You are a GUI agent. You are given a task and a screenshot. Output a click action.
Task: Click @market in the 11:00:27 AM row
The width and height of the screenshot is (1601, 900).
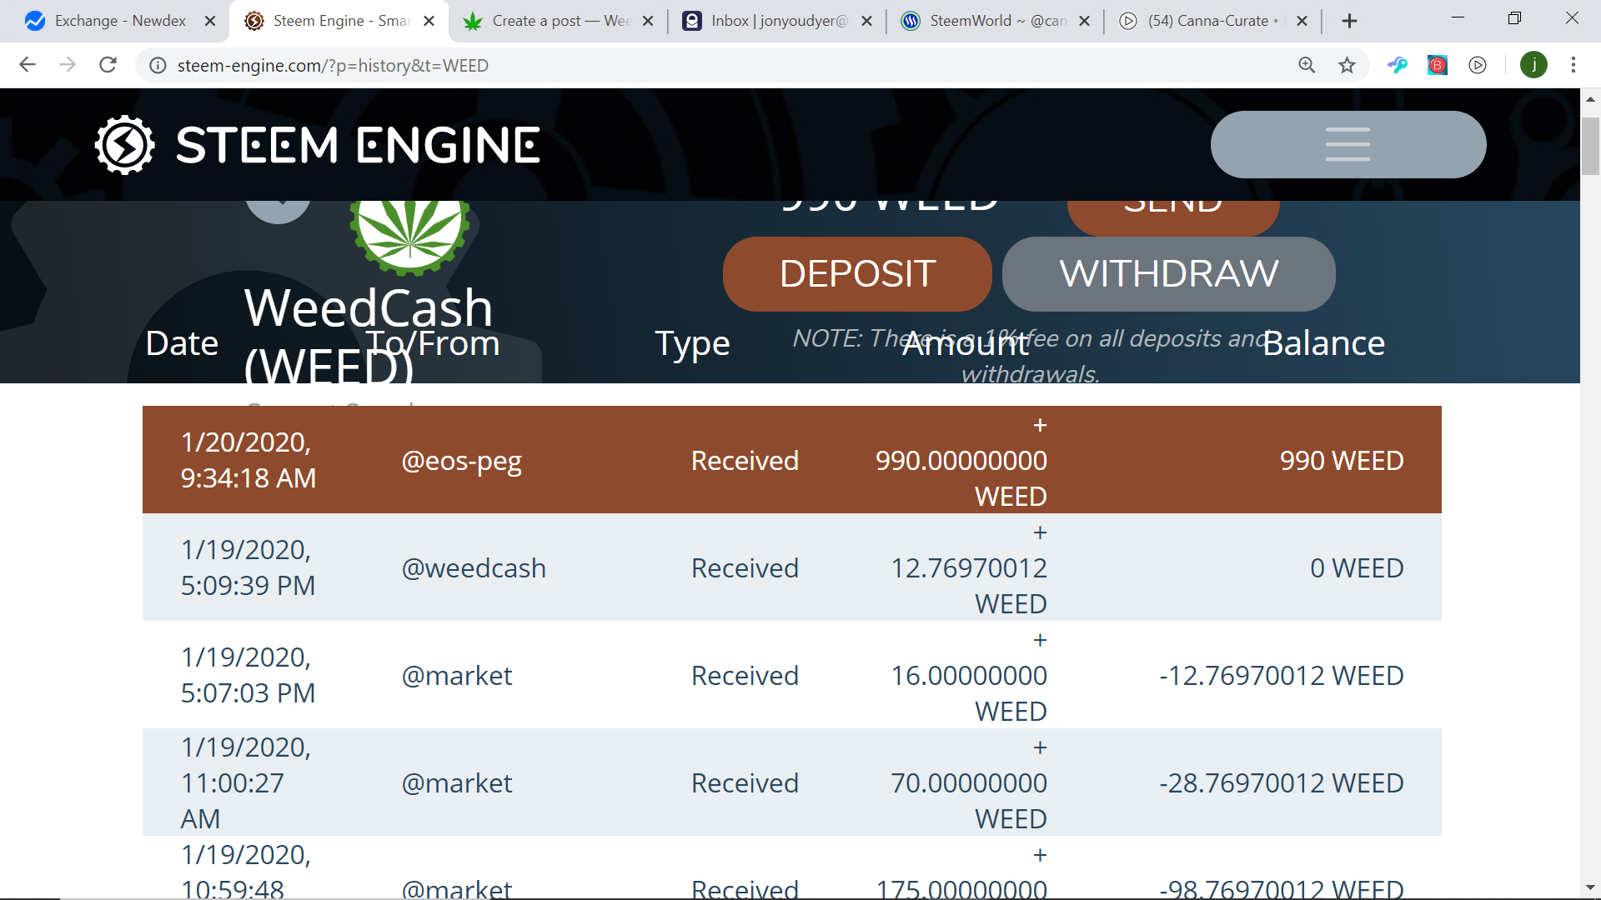(457, 783)
